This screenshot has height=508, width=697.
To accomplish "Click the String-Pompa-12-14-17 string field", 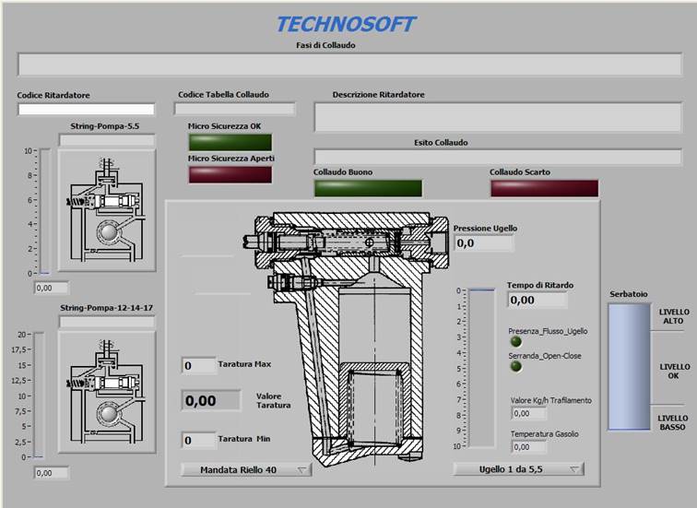I will [107, 322].
